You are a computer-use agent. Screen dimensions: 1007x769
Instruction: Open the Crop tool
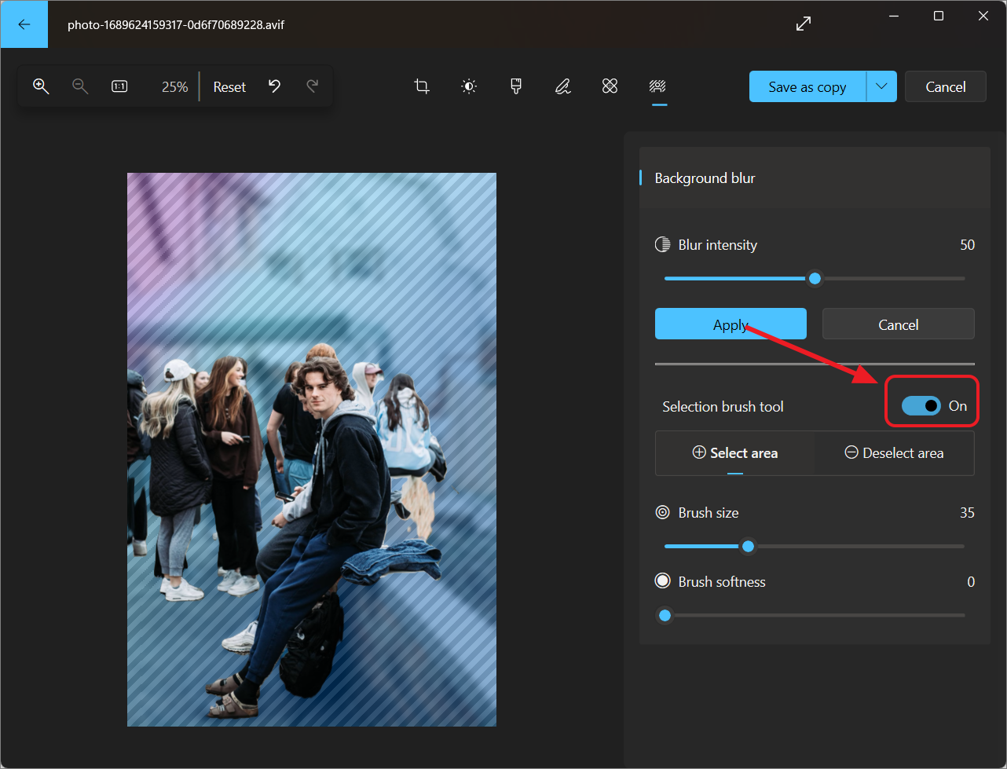coord(422,86)
